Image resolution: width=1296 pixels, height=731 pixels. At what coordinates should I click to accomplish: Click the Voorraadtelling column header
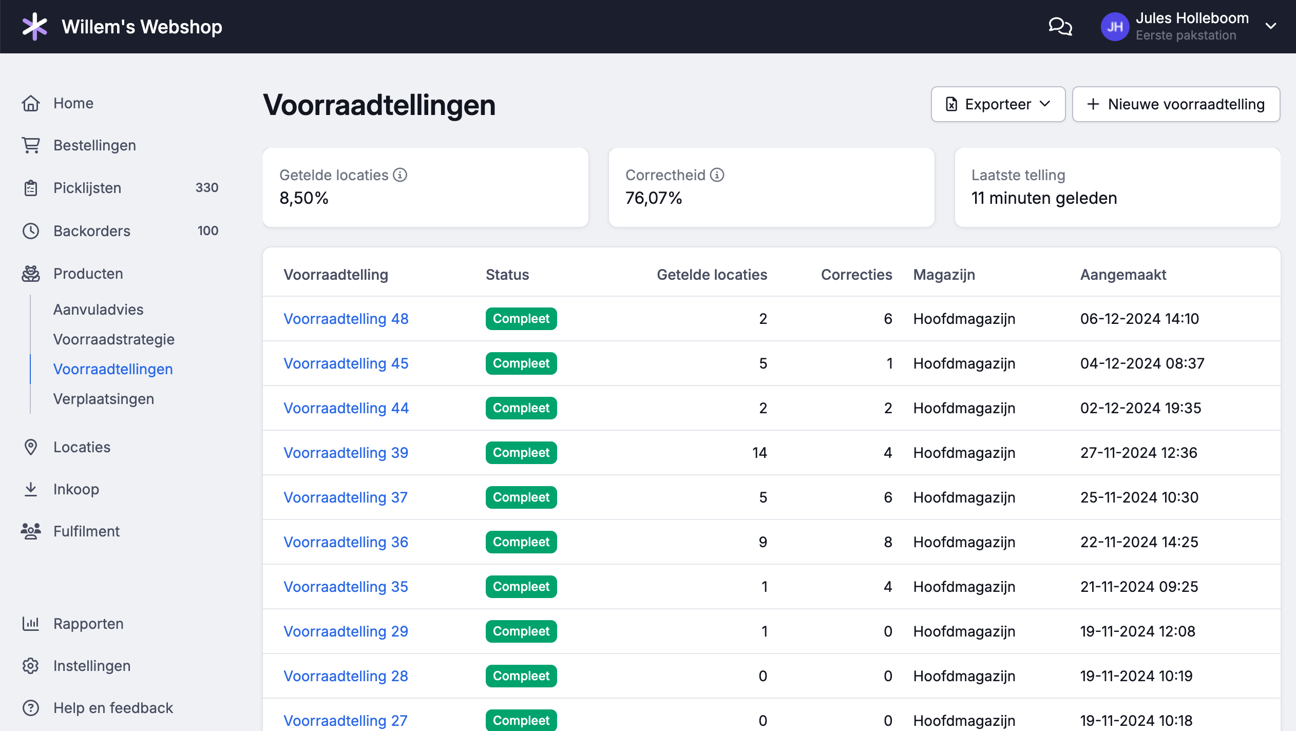tap(336, 275)
